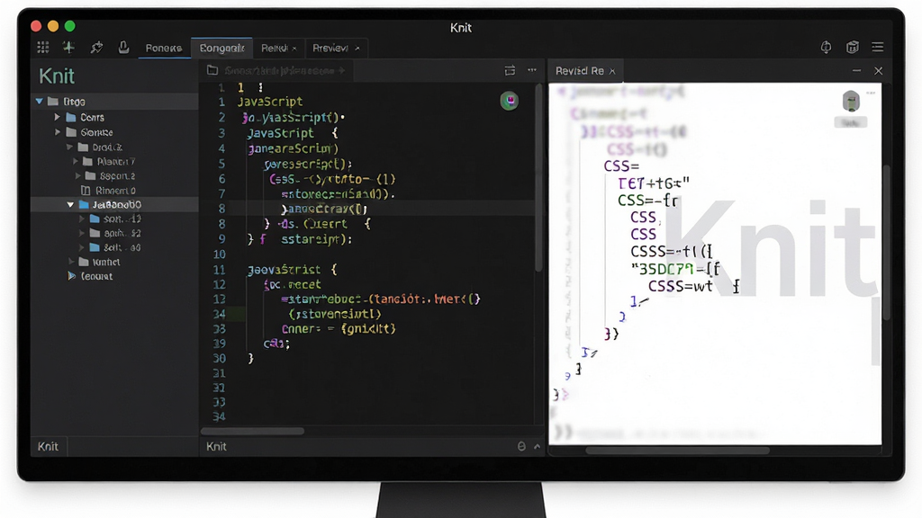Image resolution: width=922 pixels, height=518 pixels.
Task: Expand the first subfolder ending in 12
Action: tap(82, 219)
